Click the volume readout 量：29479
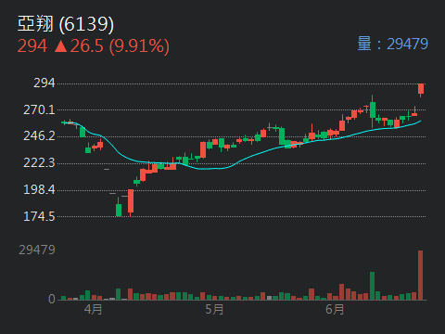 tap(392, 44)
